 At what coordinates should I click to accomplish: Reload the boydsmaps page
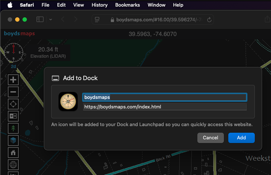[x=209, y=20]
